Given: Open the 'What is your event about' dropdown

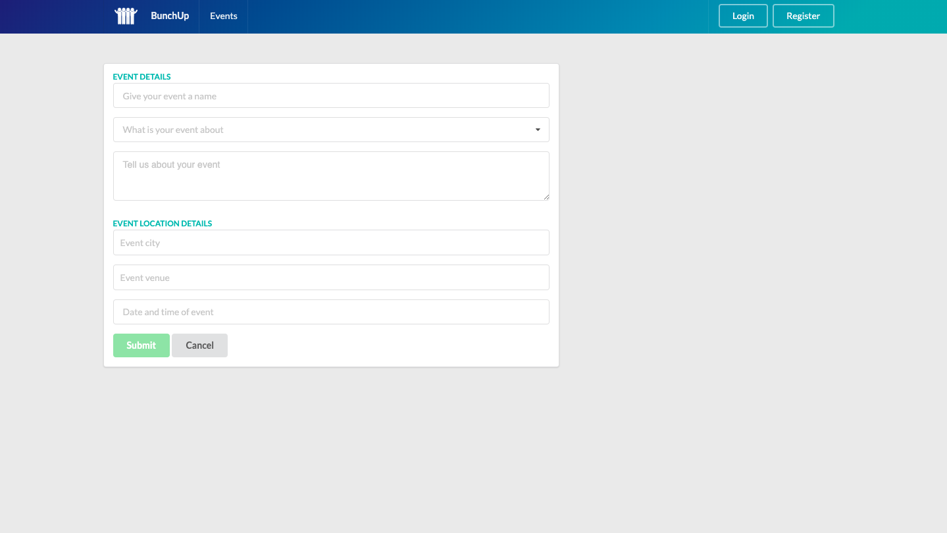Looking at the screenshot, I should click(x=331, y=130).
